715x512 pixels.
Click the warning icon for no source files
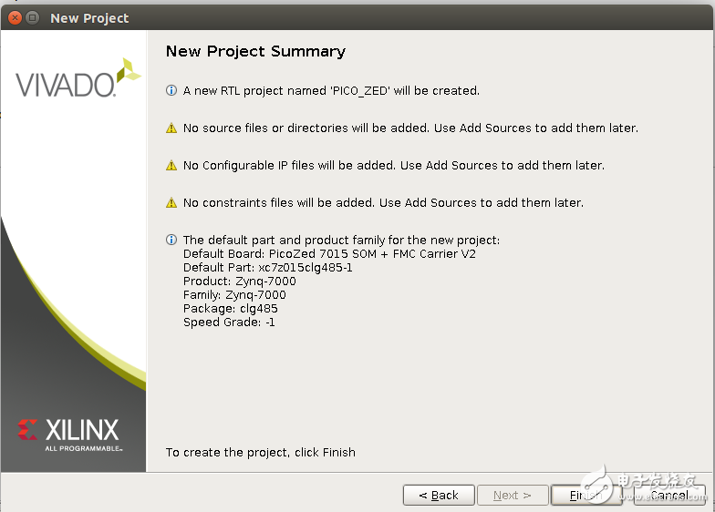tap(171, 128)
